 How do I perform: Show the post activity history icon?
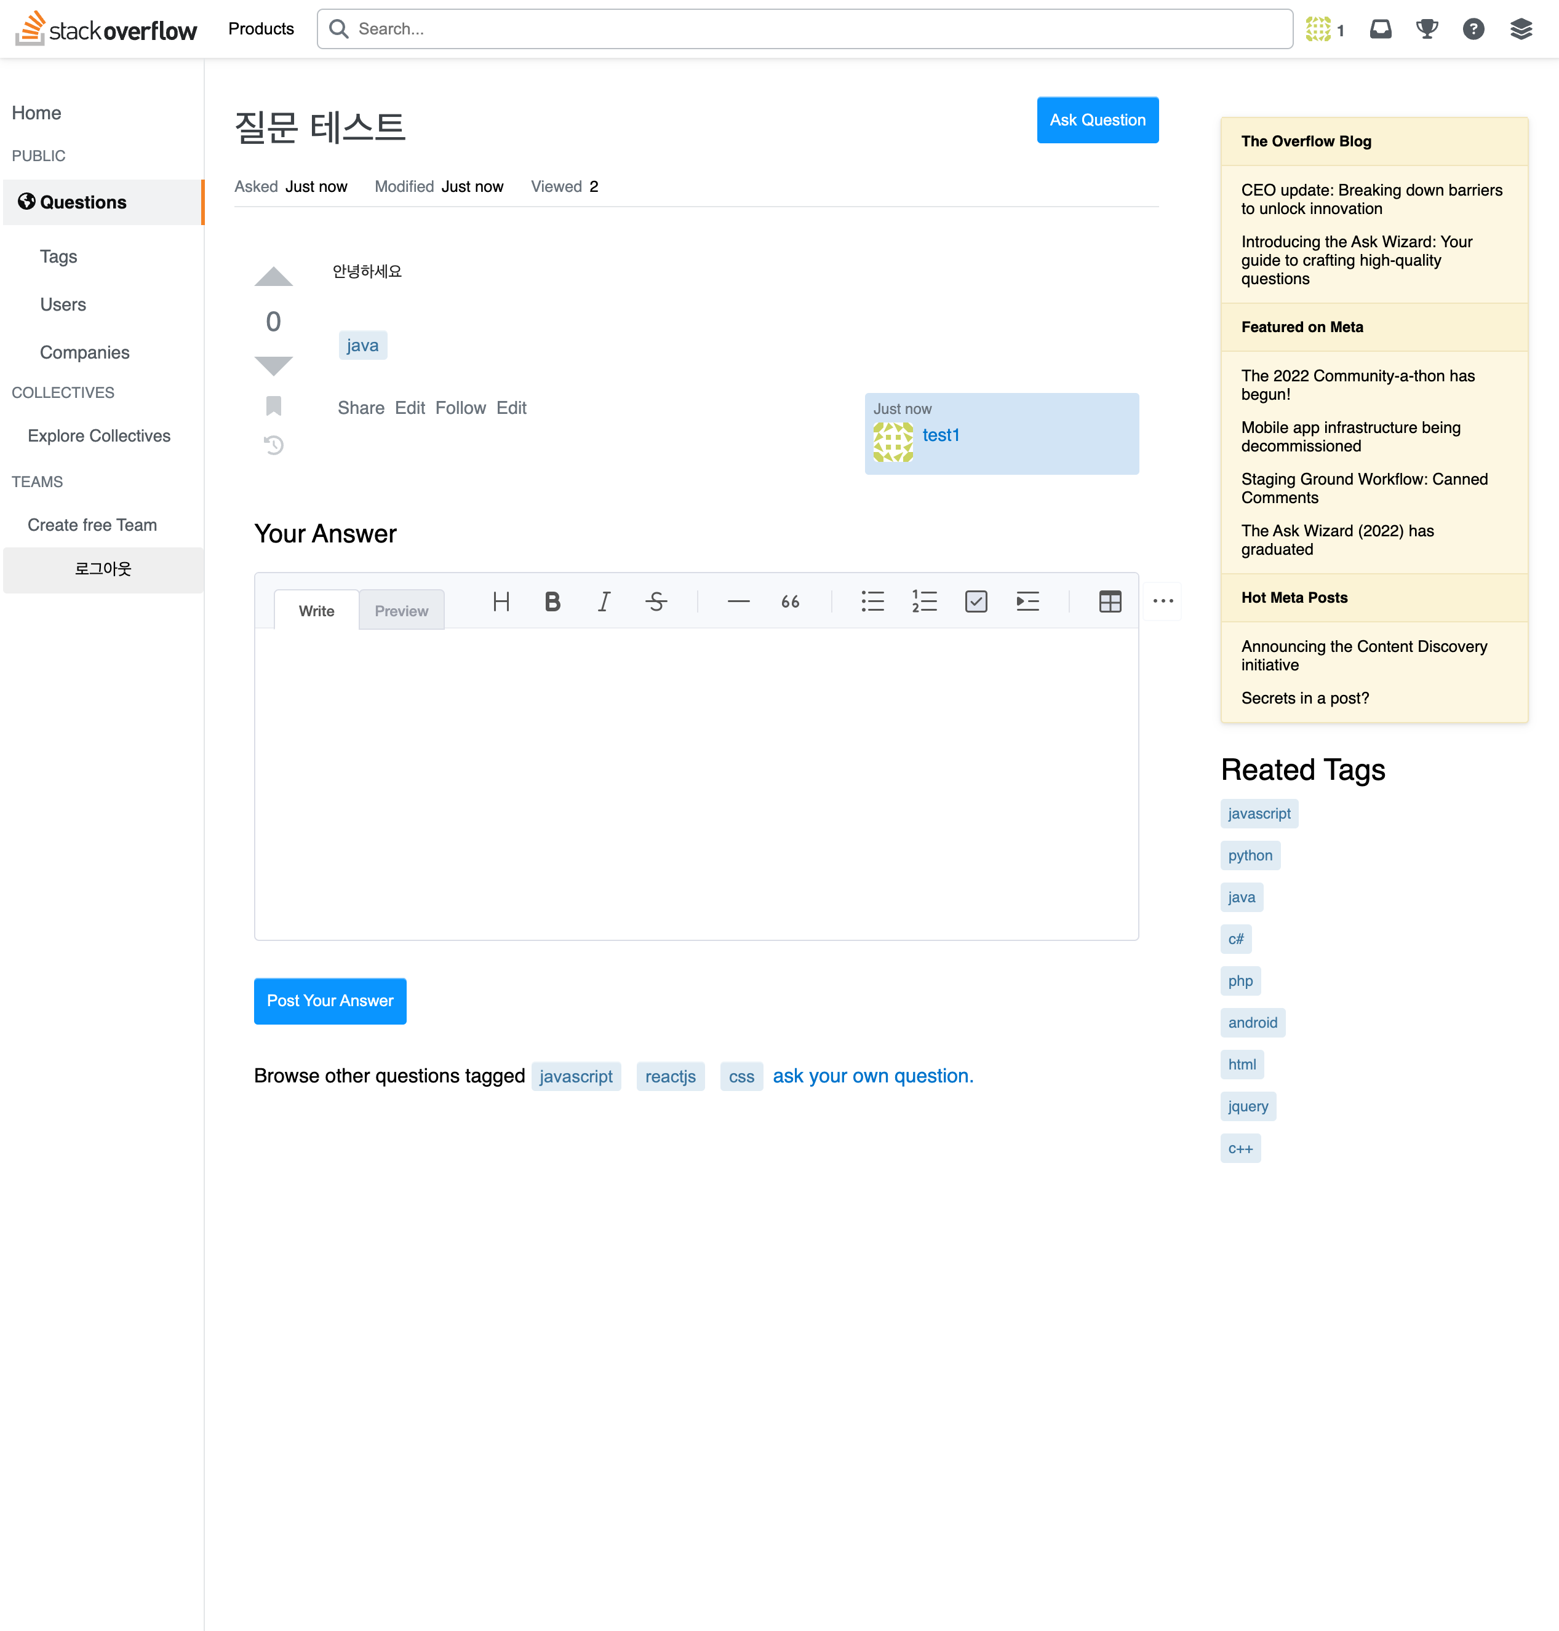point(273,445)
